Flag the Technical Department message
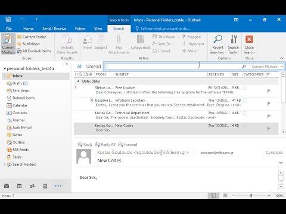 point(269,117)
